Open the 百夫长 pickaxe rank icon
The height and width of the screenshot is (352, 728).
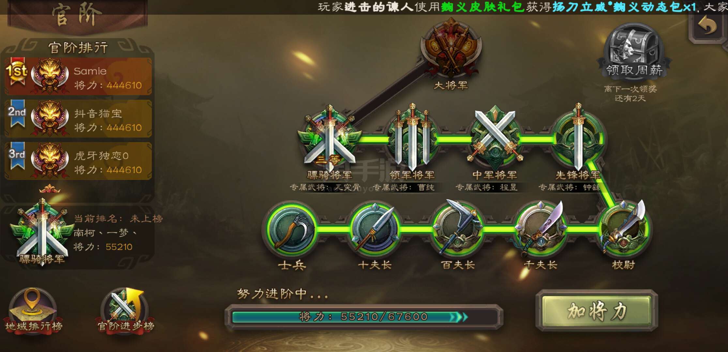tap(458, 228)
